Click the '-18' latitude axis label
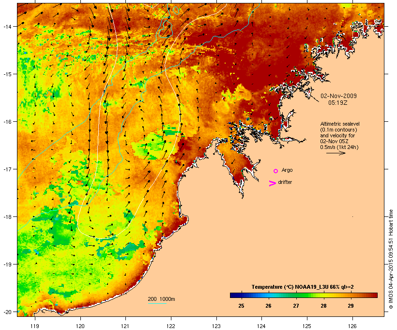397x330 pixels. coord(7,217)
